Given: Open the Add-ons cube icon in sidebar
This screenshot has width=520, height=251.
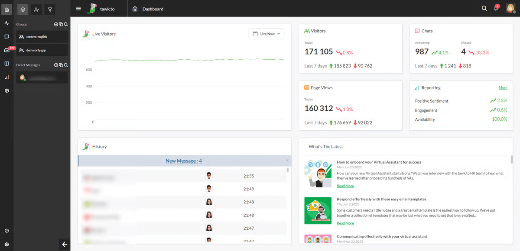Looking at the screenshot, I should (x=6, y=91).
